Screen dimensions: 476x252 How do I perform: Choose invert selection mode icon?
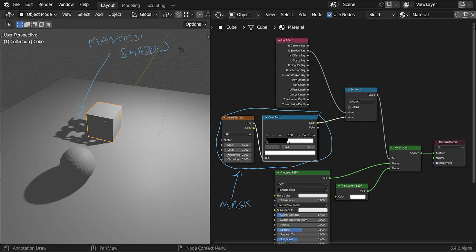(41, 24)
